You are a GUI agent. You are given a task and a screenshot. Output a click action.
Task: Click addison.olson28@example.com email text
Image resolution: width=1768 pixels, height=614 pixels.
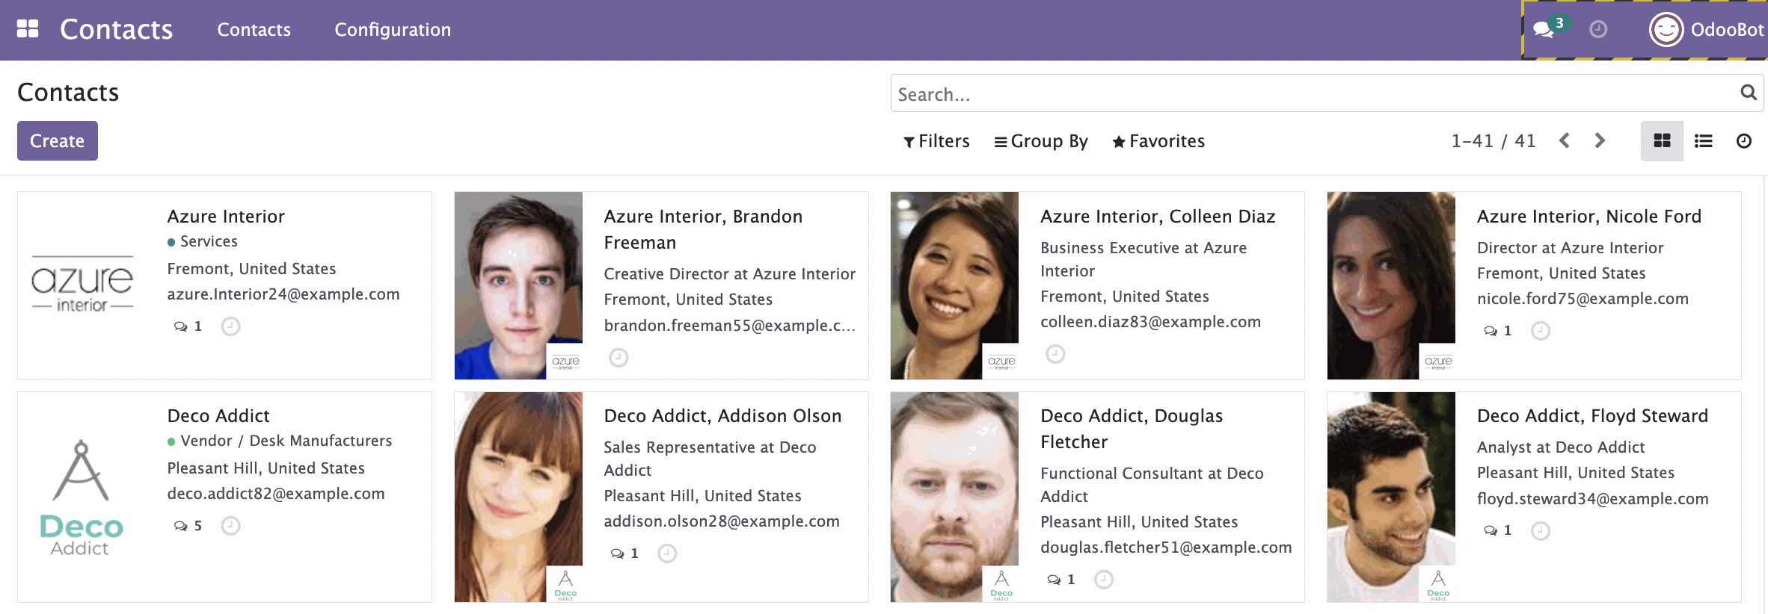click(722, 521)
